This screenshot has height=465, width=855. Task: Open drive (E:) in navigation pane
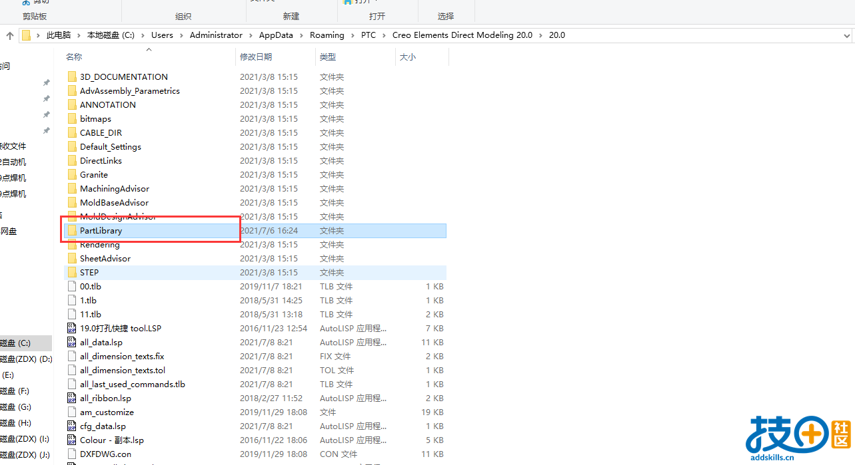coord(8,375)
